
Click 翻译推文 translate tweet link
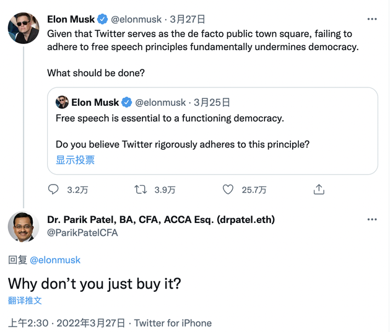[x=25, y=300]
